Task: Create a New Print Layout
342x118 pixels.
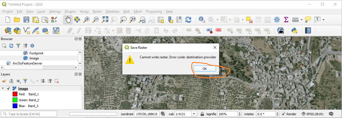Action: click(35, 20)
